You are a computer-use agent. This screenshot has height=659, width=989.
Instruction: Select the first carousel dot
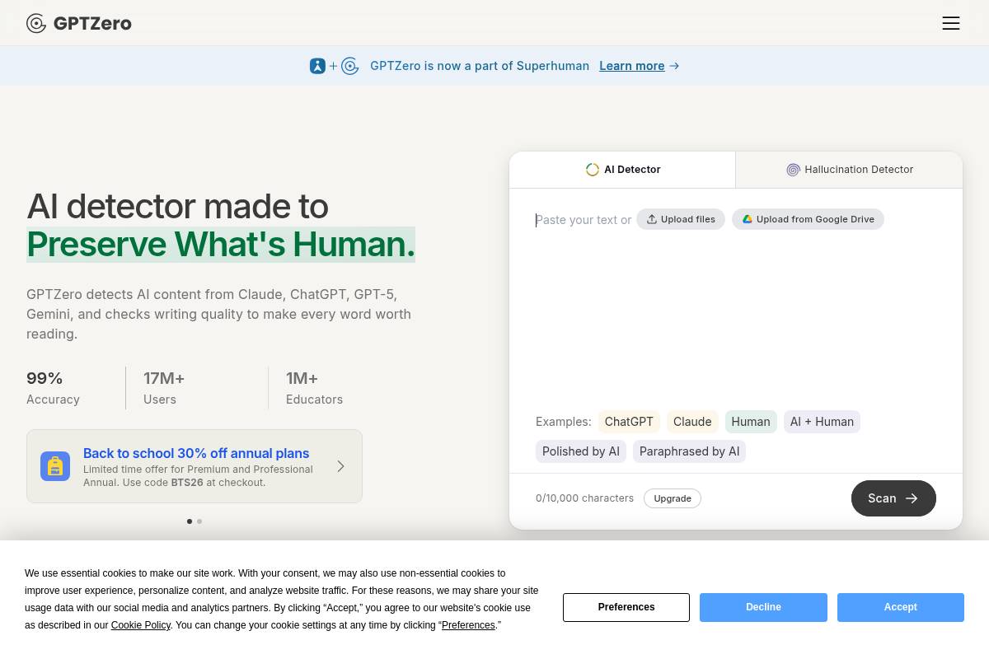tap(190, 521)
